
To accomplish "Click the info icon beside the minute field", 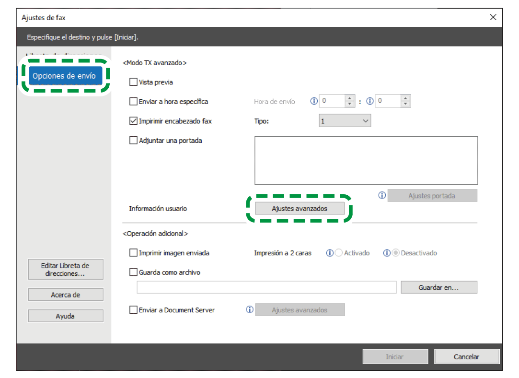I will pyautogui.click(x=369, y=101).
